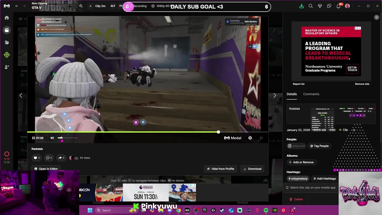Open the user profile avatar in top bar
The image size is (382, 215).
tap(347, 6)
